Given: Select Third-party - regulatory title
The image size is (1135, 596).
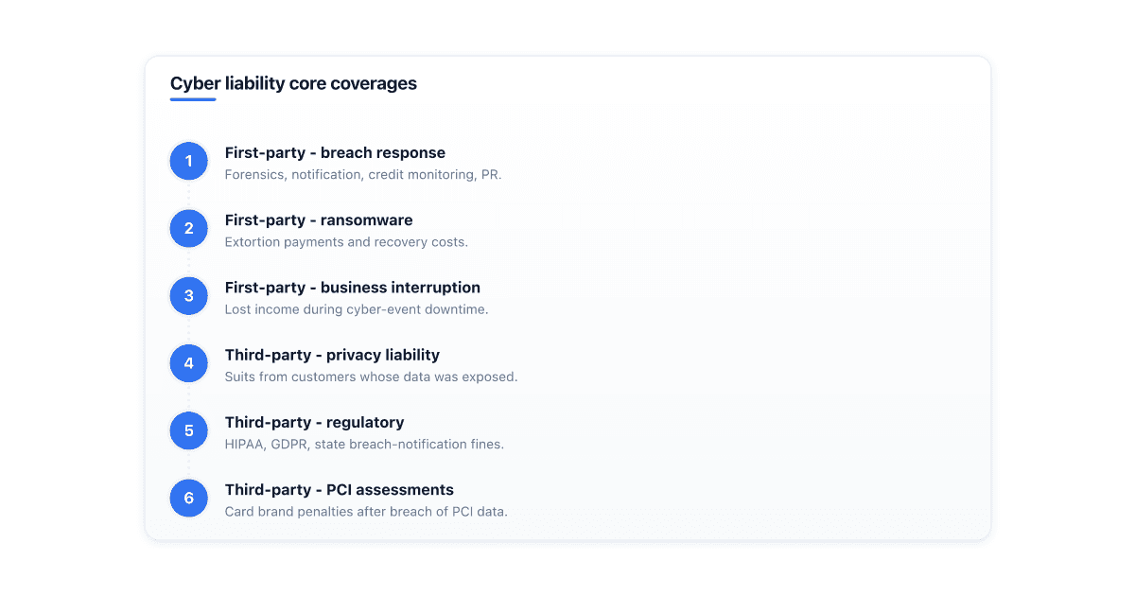Looking at the screenshot, I should pyautogui.click(x=314, y=422).
